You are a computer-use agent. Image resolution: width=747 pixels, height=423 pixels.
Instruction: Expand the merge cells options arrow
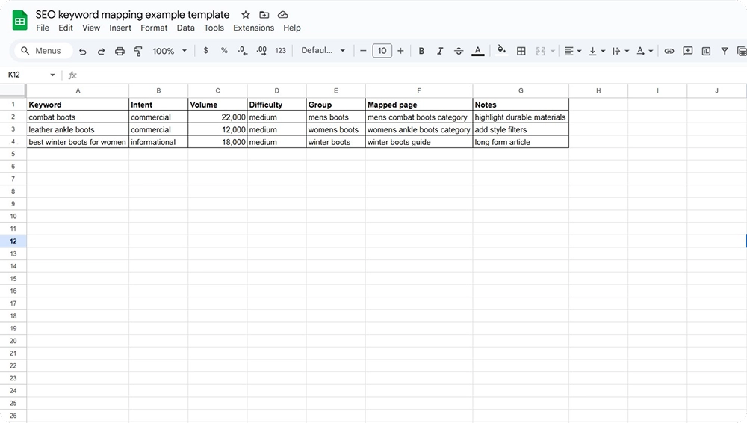(553, 51)
